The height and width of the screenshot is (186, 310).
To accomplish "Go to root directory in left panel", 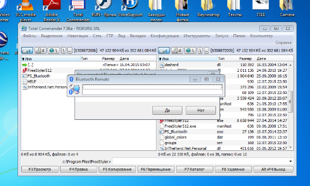I will tap(64, 51).
